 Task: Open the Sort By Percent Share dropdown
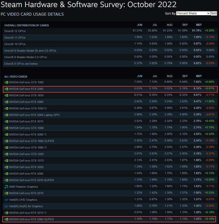point(193,13)
